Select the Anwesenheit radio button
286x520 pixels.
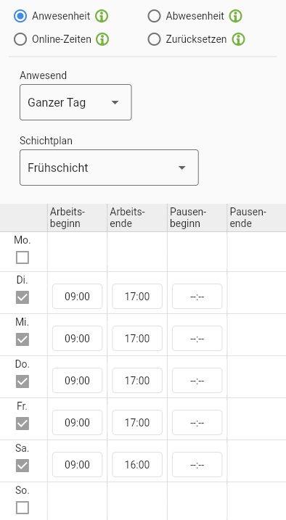(20, 16)
